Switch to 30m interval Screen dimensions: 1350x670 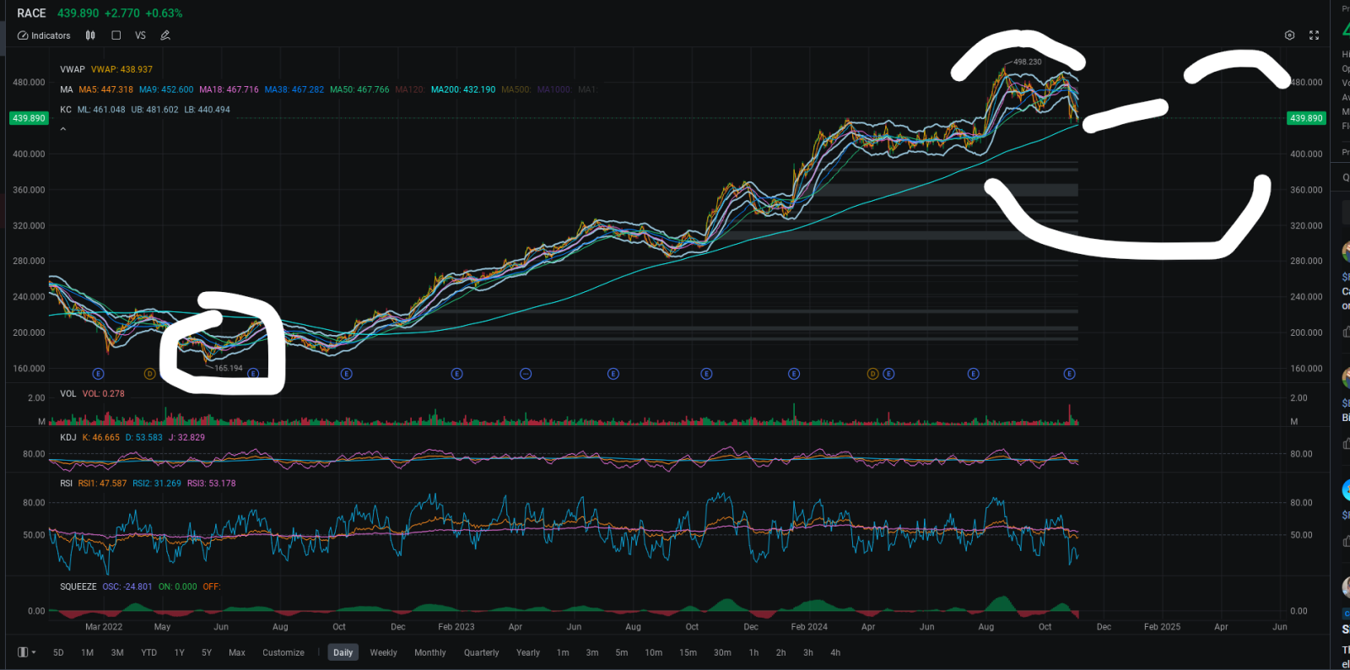click(723, 652)
